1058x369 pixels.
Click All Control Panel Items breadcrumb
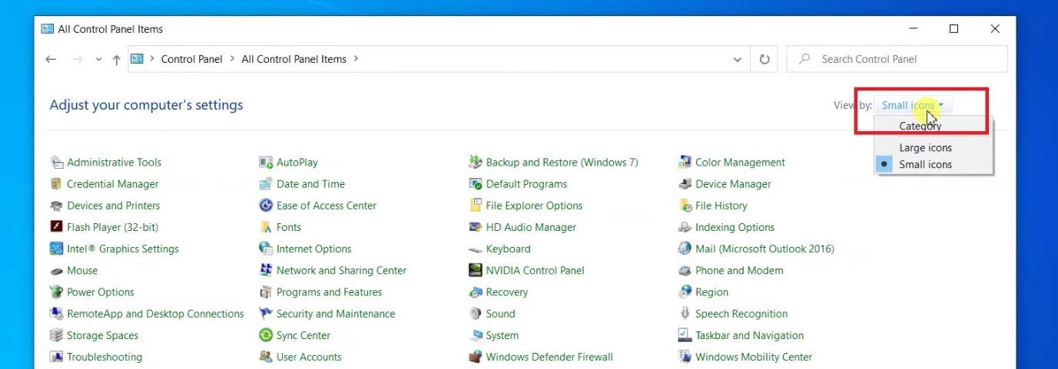[x=294, y=59]
